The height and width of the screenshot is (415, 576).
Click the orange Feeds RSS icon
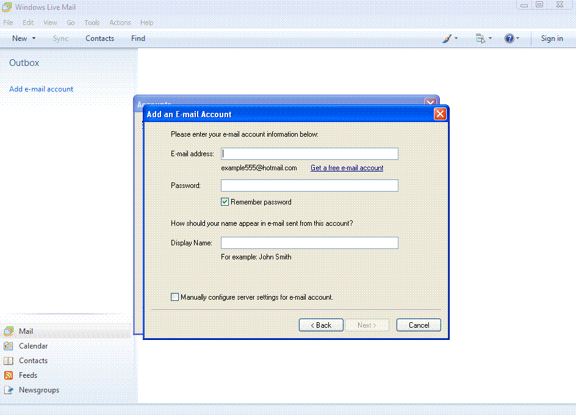point(9,375)
